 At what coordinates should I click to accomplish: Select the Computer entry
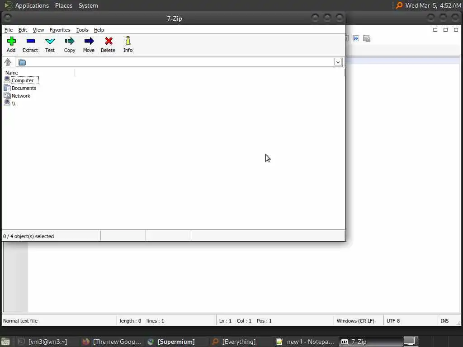23,80
